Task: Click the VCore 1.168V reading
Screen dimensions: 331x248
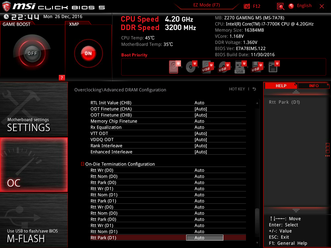Action: click(x=229, y=36)
